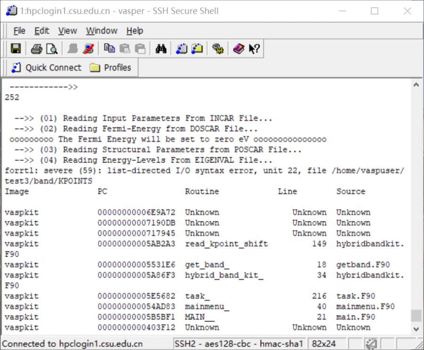
Task: Click the Quick Connect button
Action: [x=46, y=67]
